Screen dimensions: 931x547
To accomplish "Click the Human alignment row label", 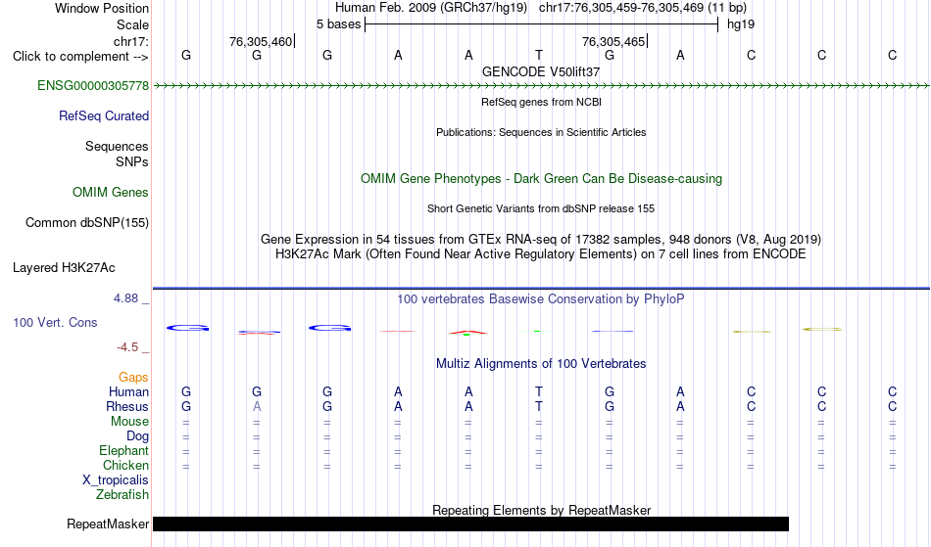I will pos(128,392).
